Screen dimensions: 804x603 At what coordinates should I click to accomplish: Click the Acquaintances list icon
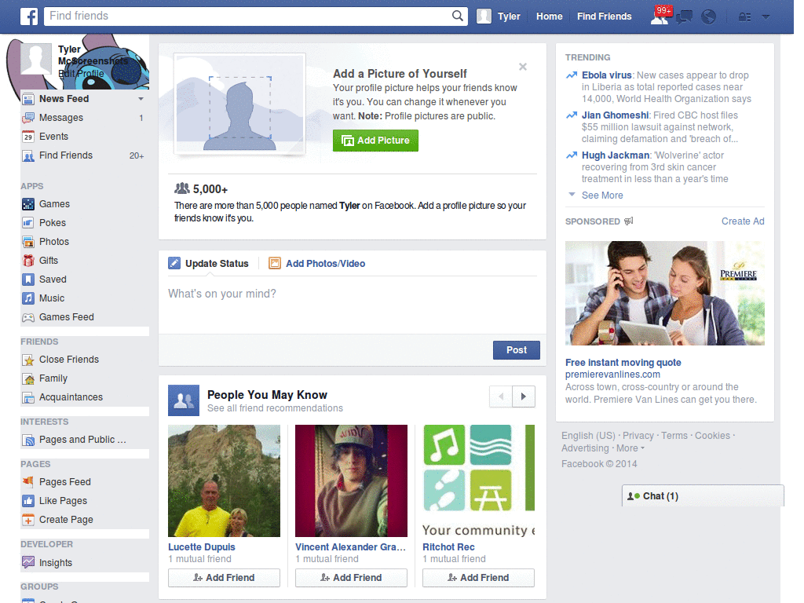(28, 397)
